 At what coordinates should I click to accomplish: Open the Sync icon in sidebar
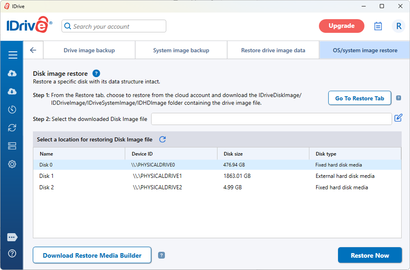[x=12, y=128]
